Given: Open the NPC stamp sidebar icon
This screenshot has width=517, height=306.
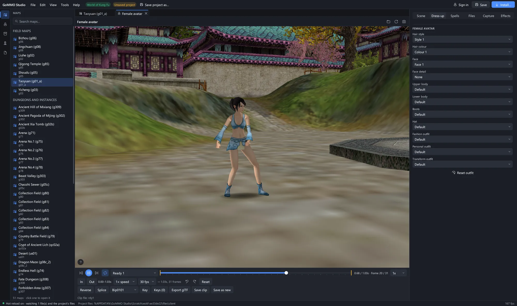Looking at the screenshot, I should pos(5,43).
